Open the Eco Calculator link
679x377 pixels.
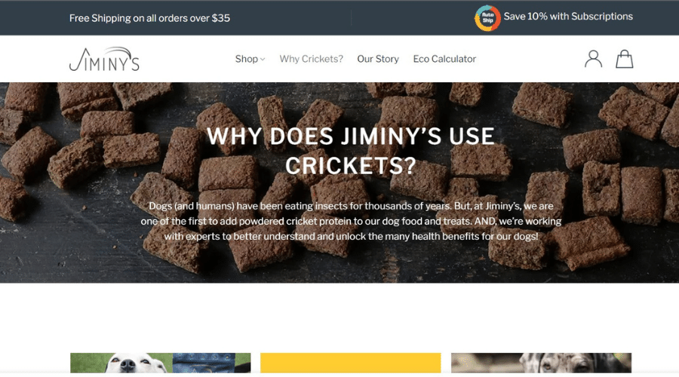click(444, 59)
